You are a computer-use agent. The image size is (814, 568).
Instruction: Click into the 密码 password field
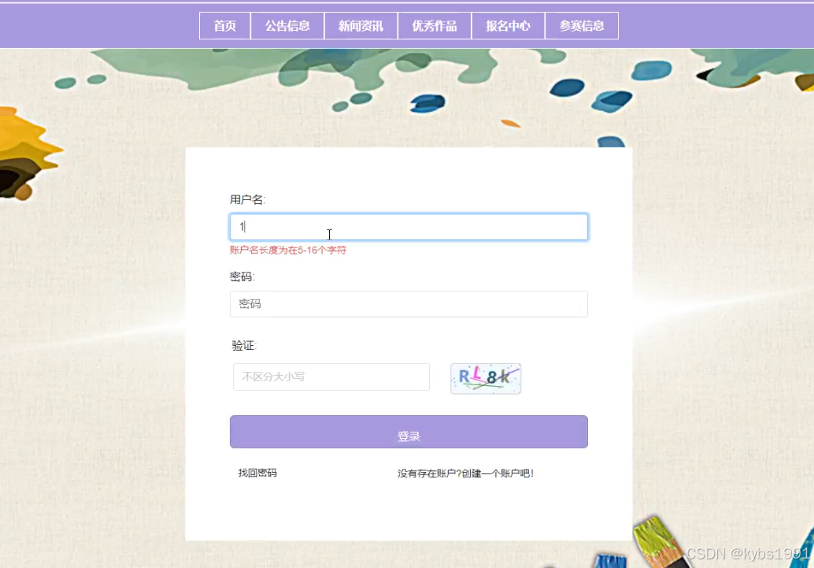click(409, 304)
